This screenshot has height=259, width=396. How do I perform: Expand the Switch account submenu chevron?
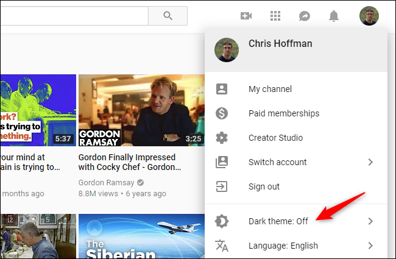370,162
